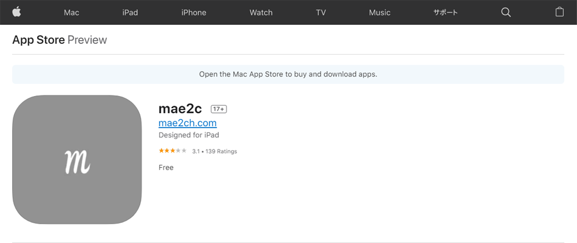The height and width of the screenshot is (243, 577).
Task: Click the Free price label
Action: tap(166, 168)
